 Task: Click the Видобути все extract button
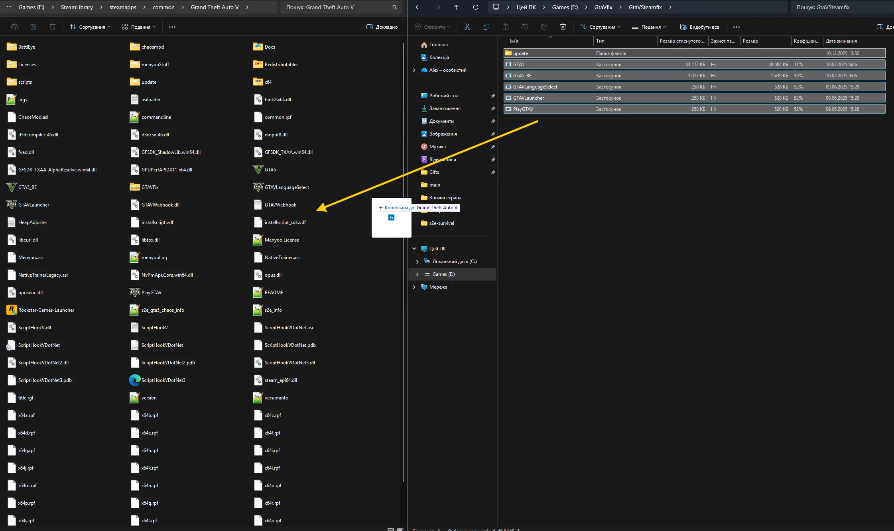click(x=699, y=27)
